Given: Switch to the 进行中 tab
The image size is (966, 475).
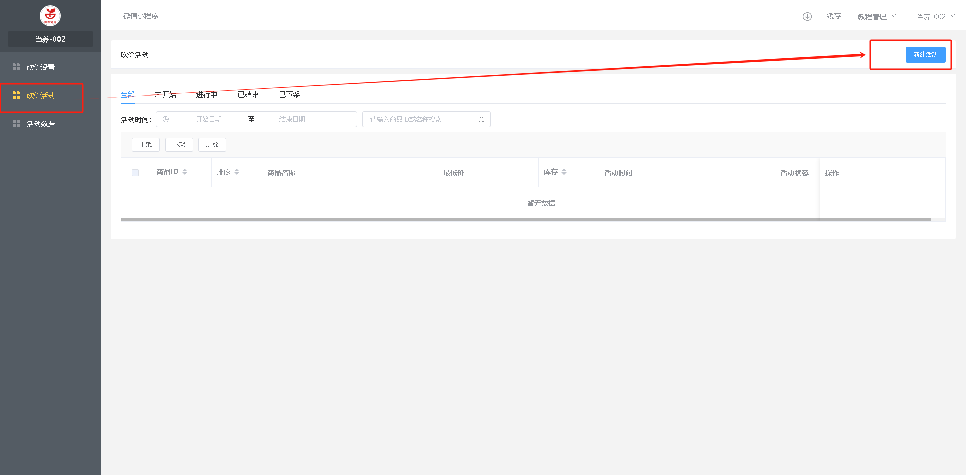Looking at the screenshot, I should (x=206, y=94).
